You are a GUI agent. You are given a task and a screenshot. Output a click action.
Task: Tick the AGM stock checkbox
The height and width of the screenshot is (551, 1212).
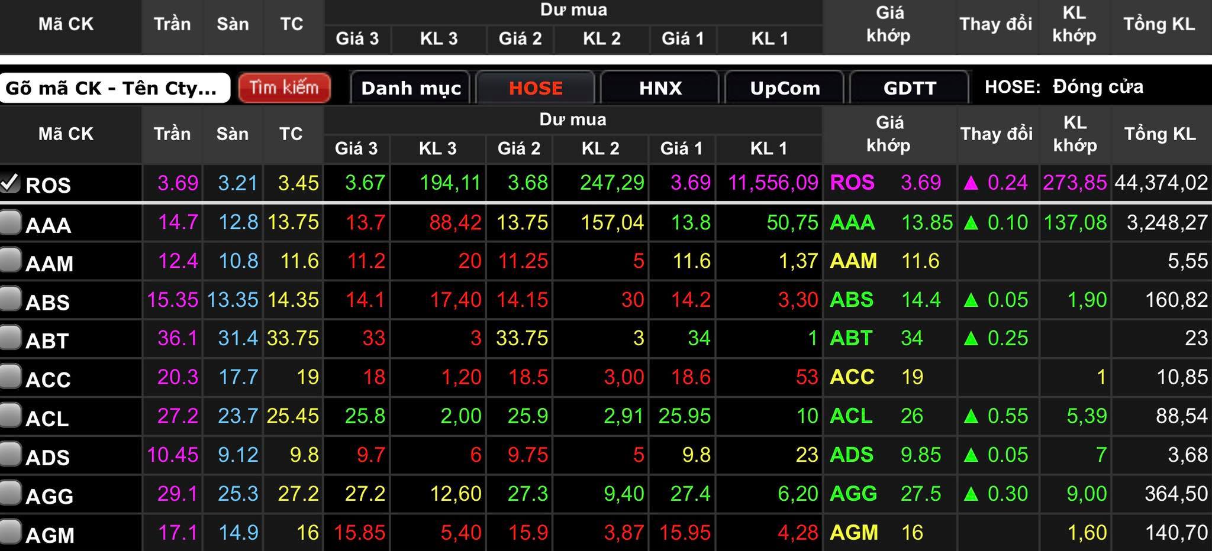click(x=10, y=531)
